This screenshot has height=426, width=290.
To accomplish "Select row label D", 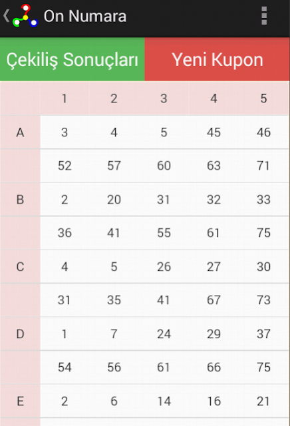I will 20,333.
